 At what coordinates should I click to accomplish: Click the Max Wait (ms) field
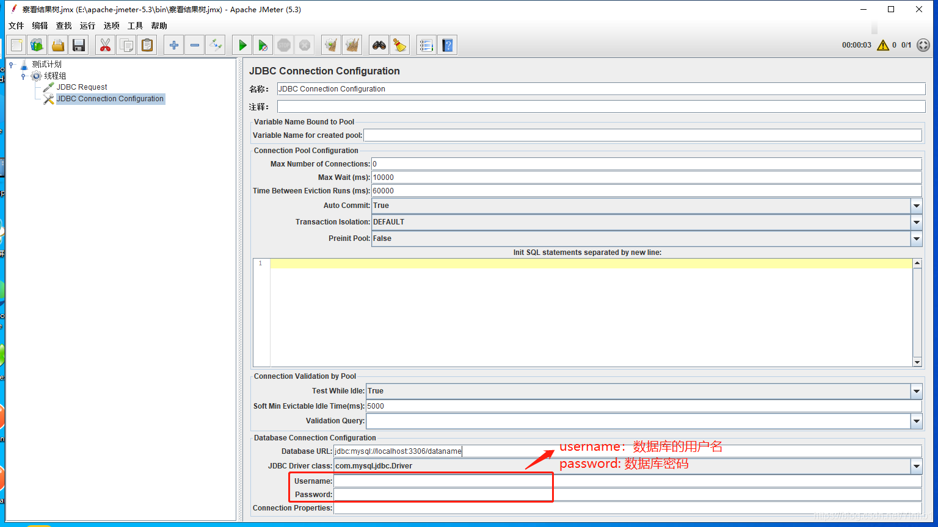click(x=646, y=177)
